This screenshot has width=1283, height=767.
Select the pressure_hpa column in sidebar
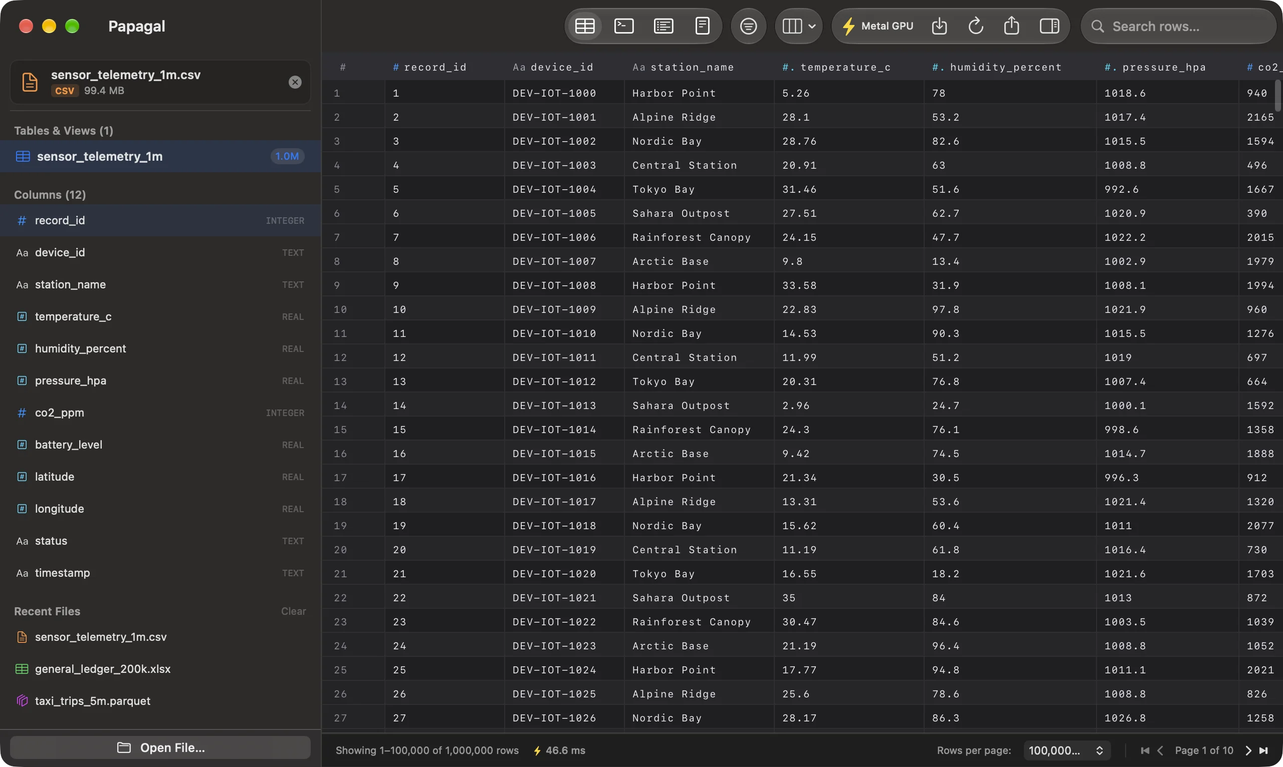[160, 380]
